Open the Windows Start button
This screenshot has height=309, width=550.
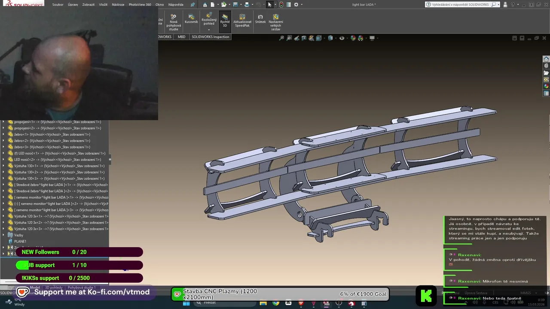(186, 303)
